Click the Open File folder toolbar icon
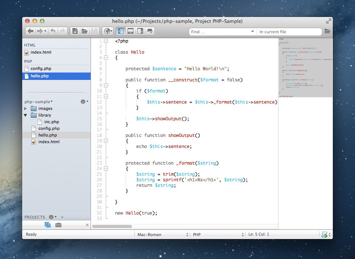Image resolution: width=355 pixels, height=259 pixels. tap(84, 31)
